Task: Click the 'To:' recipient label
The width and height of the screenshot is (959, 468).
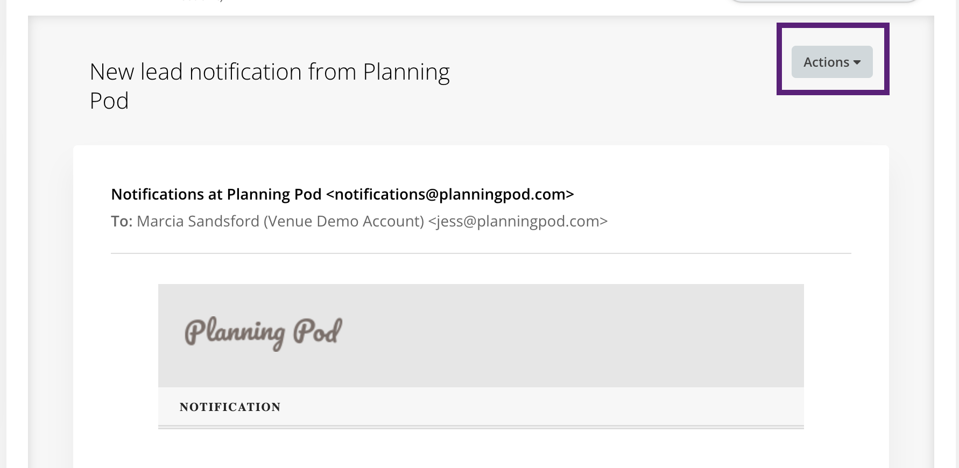Action: coord(122,221)
